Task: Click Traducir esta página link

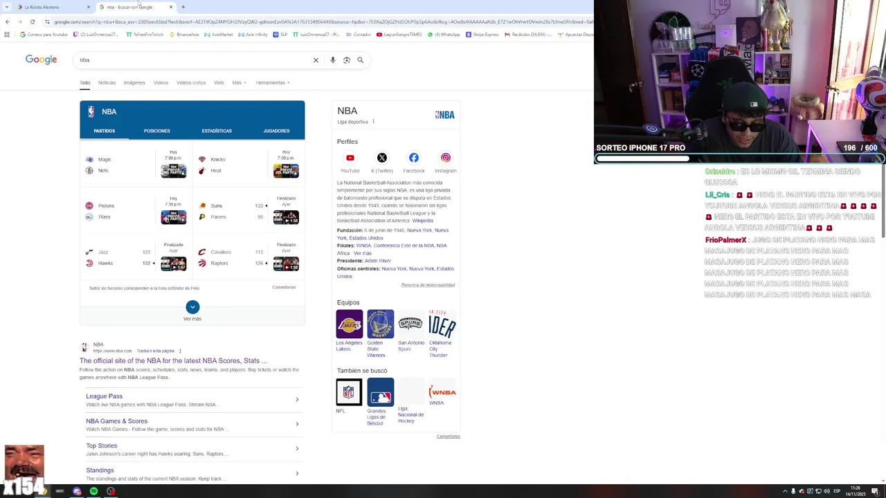Action: (x=155, y=351)
